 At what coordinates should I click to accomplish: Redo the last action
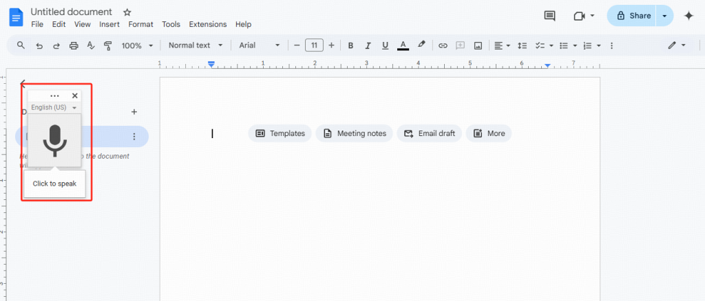pos(56,45)
